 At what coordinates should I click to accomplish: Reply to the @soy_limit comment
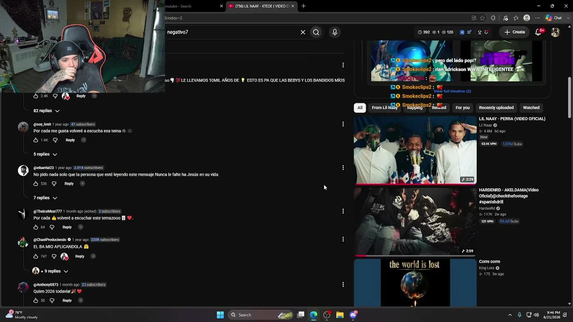[x=70, y=140]
